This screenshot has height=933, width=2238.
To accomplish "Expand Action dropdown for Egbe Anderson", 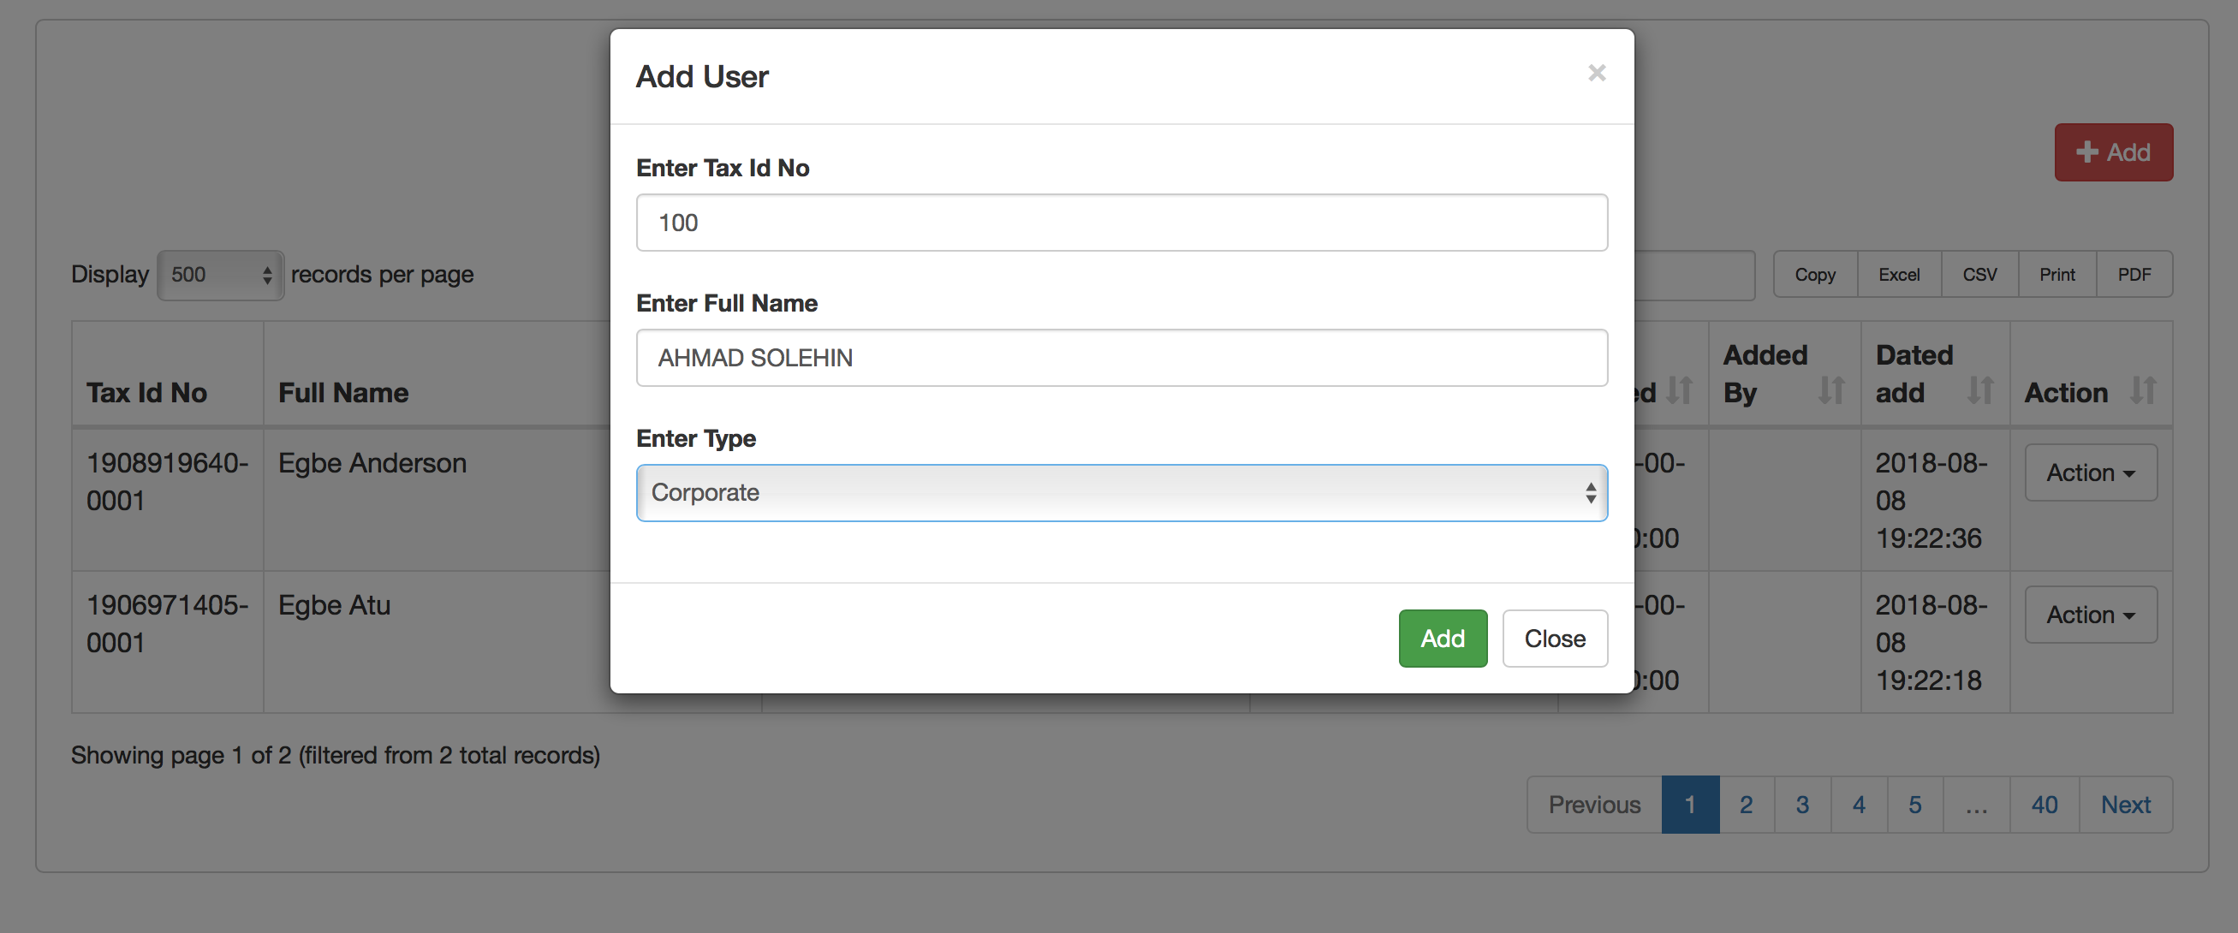I will tap(2089, 472).
